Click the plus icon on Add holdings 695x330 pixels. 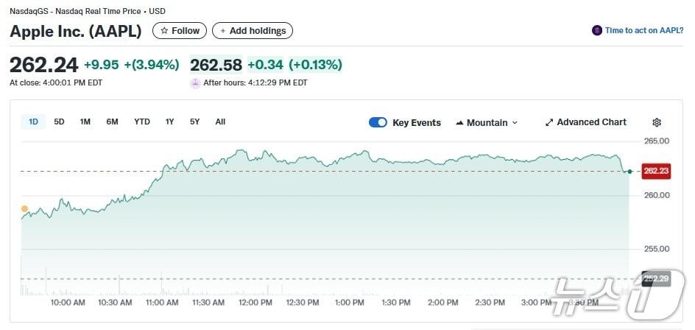(223, 31)
